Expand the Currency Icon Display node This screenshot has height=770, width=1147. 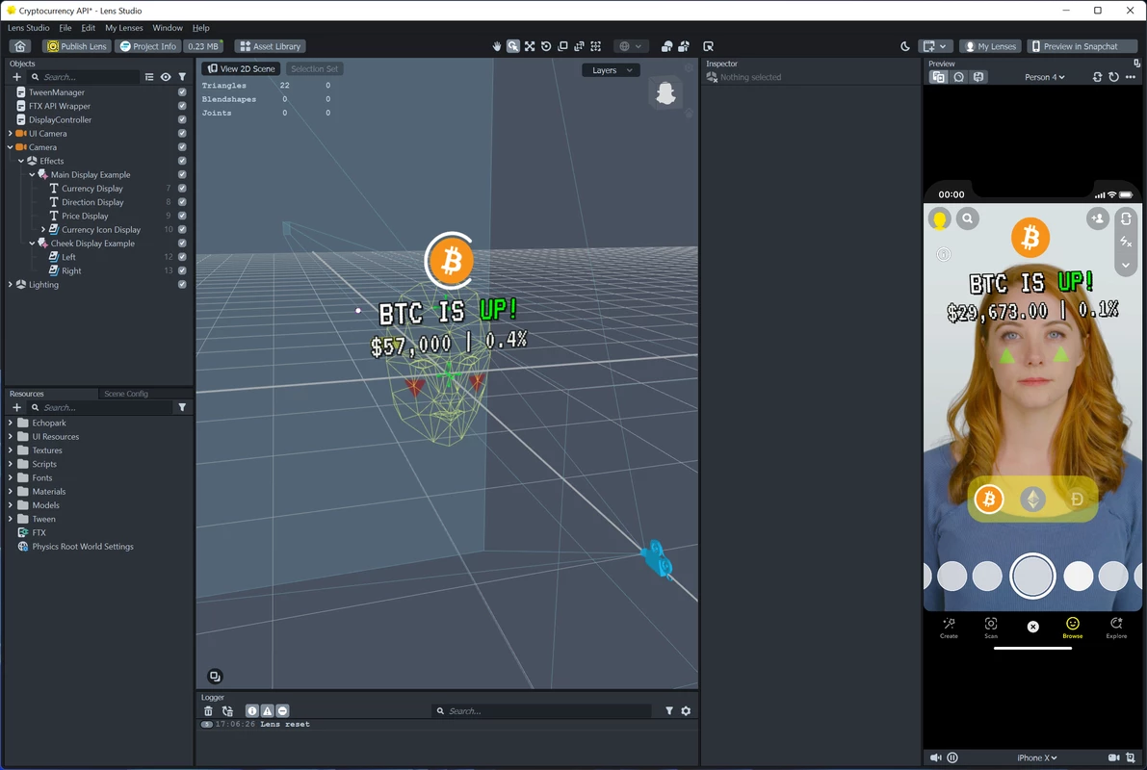point(43,230)
